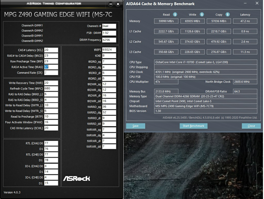The image size is (264, 199).
Task: Click the Memory Write result 65935 MB/s
Action: pos(192,21)
